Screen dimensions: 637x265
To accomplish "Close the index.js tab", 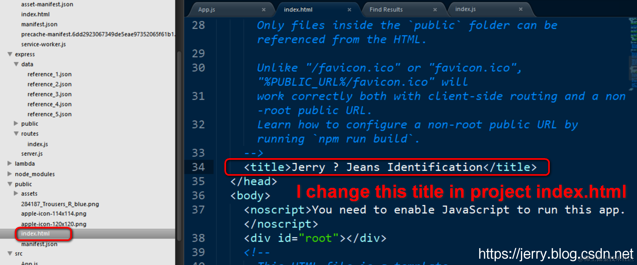I will 521,9.
